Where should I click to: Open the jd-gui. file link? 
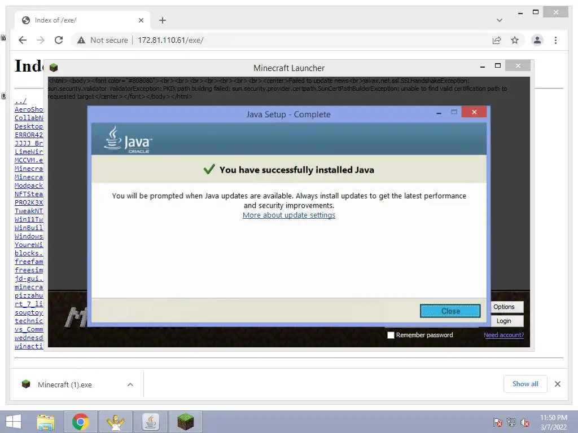29,279
